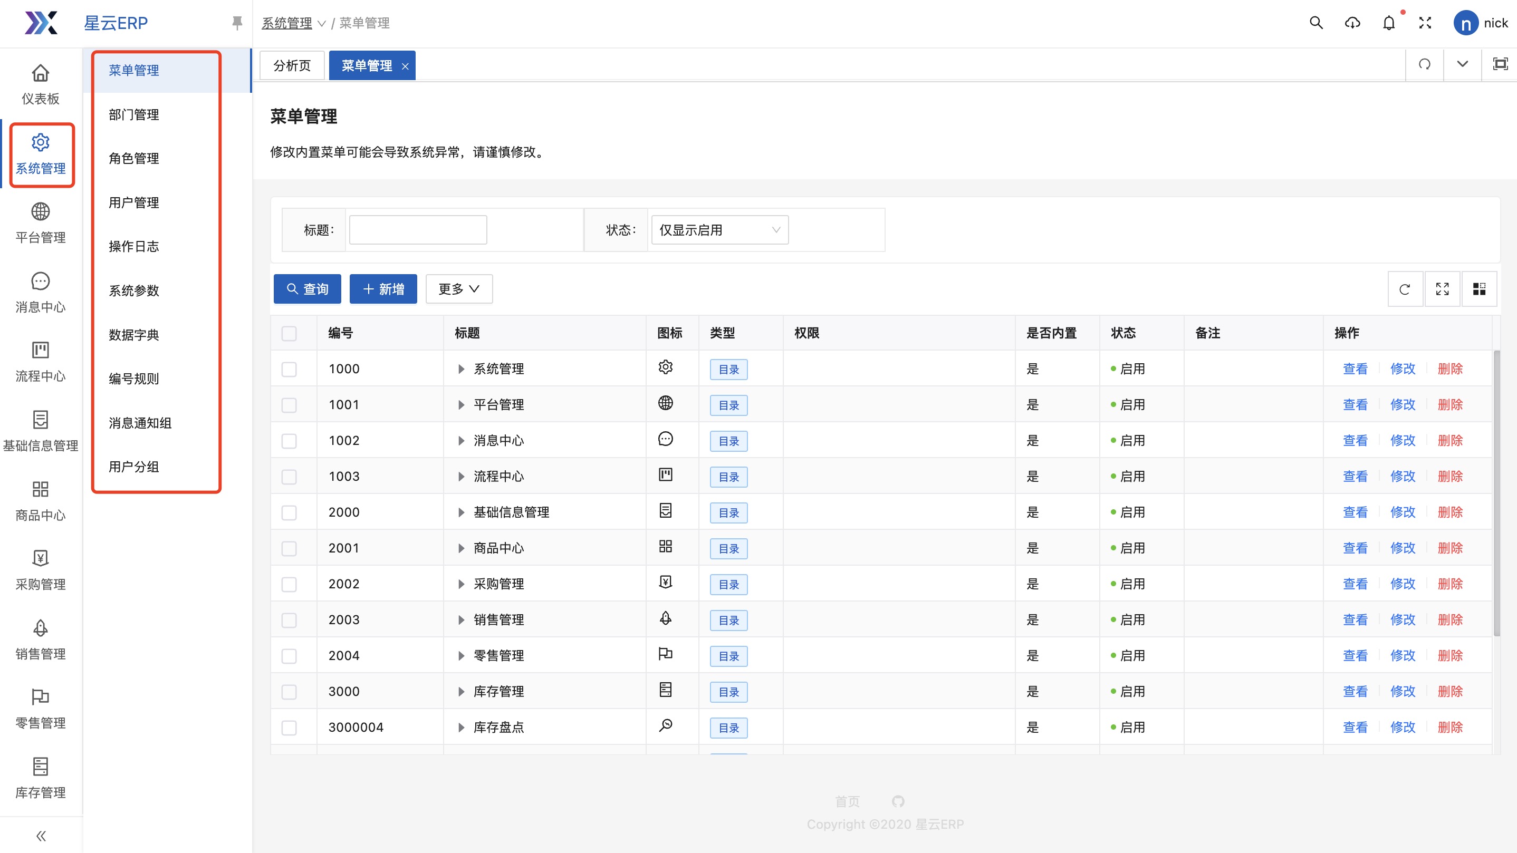Click the 新增 button
This screenshot has width=1517, height=853.
pos(383,289)
